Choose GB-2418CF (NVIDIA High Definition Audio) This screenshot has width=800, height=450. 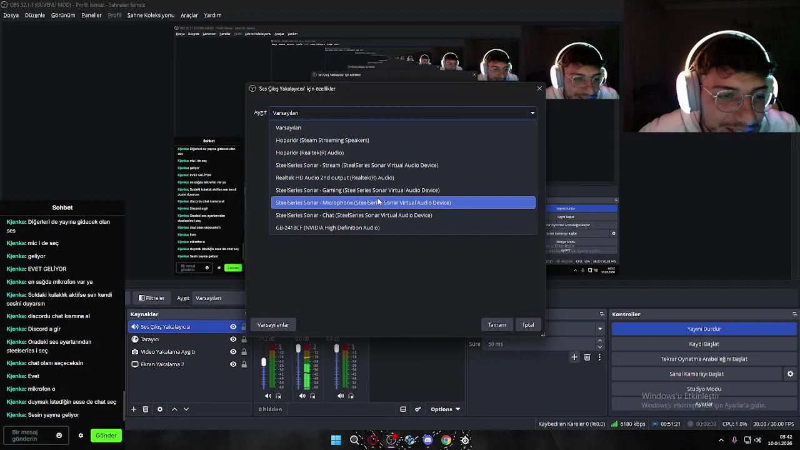coord(403,227)
